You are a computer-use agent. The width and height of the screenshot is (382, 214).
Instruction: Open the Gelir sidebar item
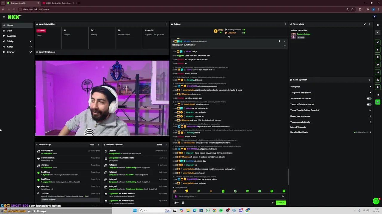[x=17, y=31]
